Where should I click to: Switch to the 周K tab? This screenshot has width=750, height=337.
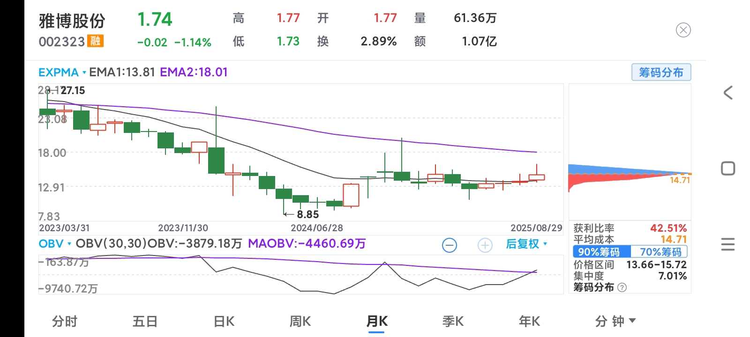tap(300, 321)
